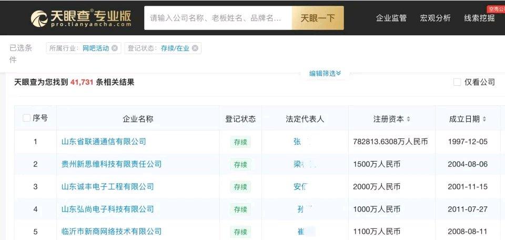Click 存续 status tag for 山东省联通通信有限公司

click(x=240, y=142)
